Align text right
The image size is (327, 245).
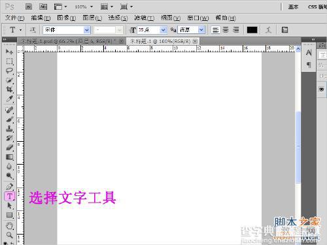click(235, 30)
